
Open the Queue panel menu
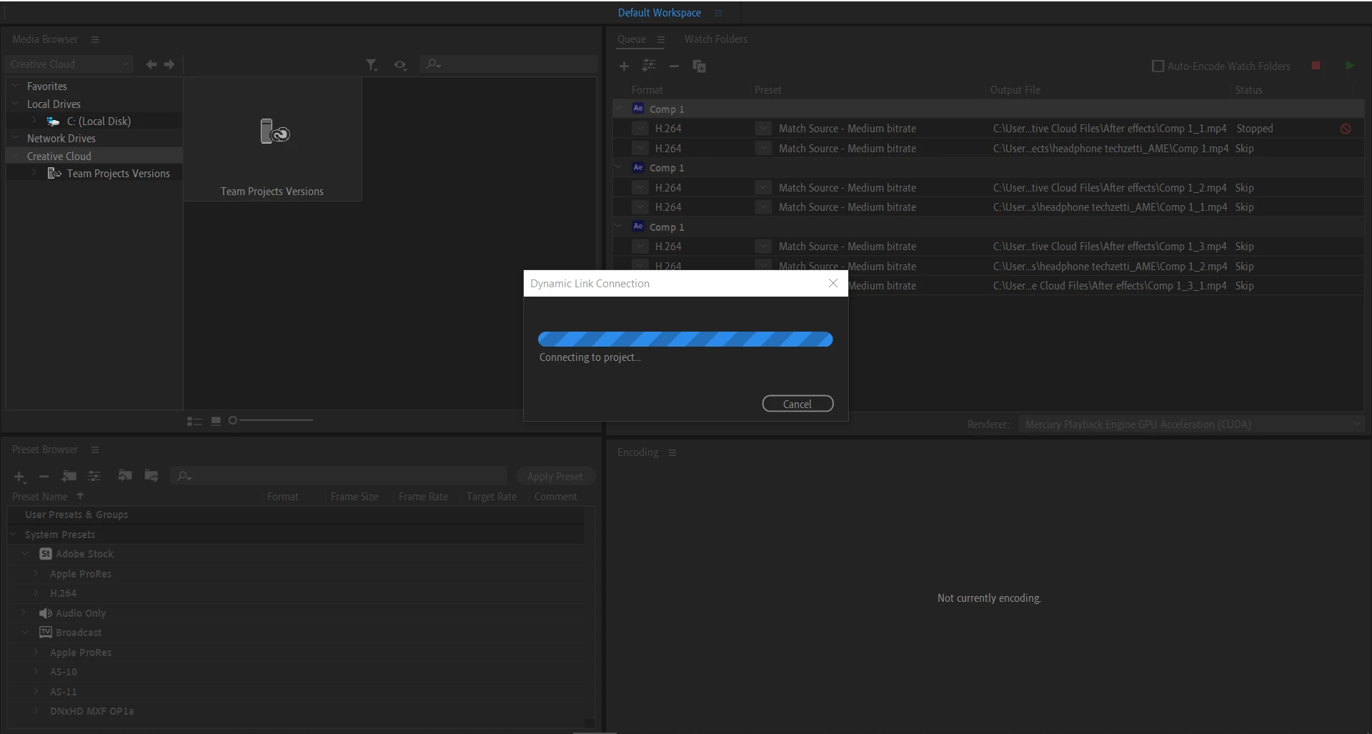click(661, 39)
